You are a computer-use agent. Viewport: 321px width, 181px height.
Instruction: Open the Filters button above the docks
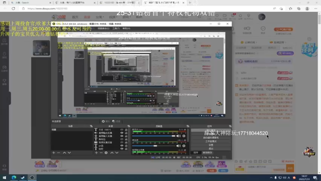(116, 121)
